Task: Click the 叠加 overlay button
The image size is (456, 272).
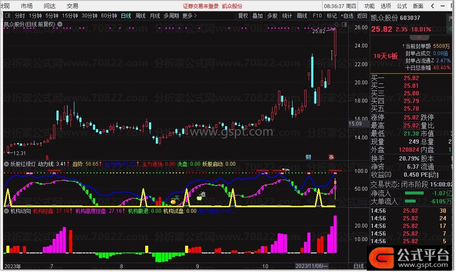Action: pyautogui.click(x=257, y=16)
